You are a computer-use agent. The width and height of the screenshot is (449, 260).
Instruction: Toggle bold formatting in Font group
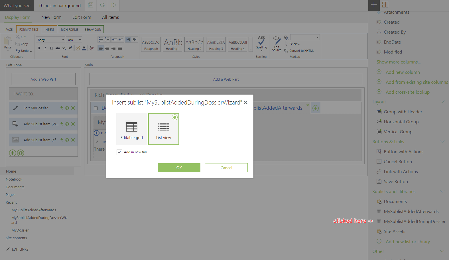[39, 48]
